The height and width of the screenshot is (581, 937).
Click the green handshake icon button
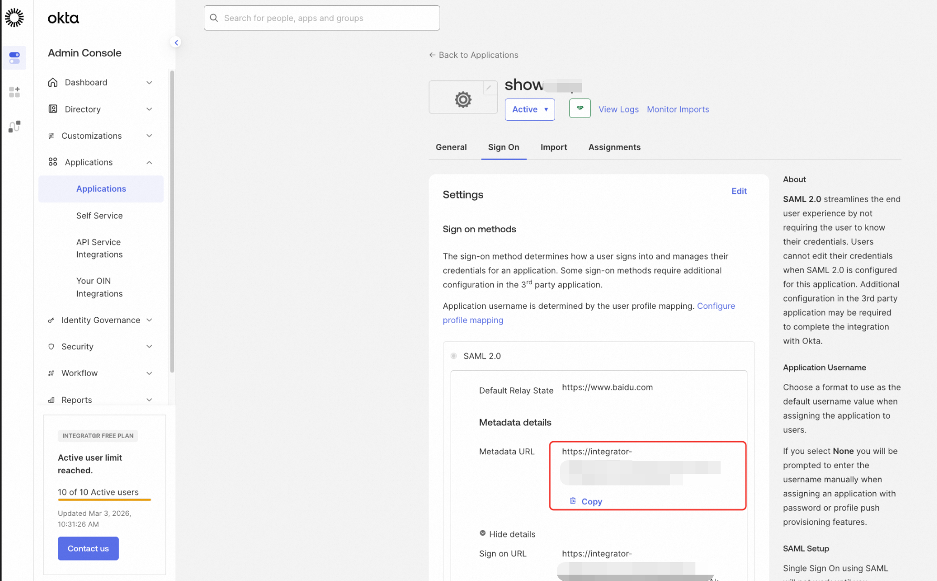click(580, 108)
